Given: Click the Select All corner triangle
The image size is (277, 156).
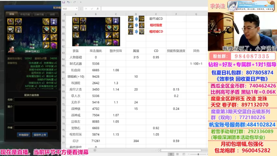Looking at the screenshot, I should (64, 14).
